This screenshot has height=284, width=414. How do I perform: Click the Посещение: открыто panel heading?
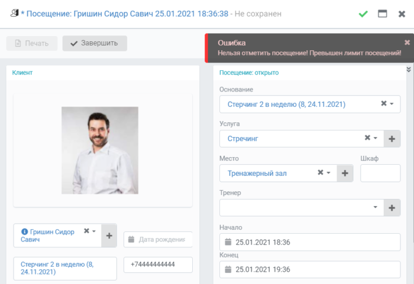click(249, 73)
